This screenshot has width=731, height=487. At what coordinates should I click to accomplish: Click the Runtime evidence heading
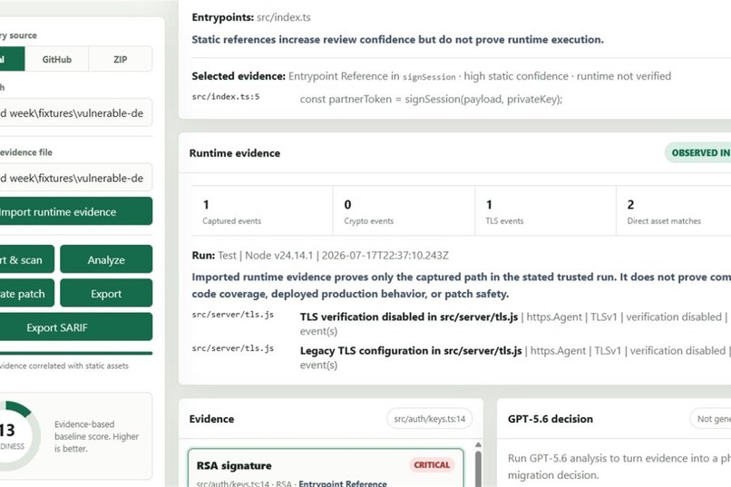point(235,153)
